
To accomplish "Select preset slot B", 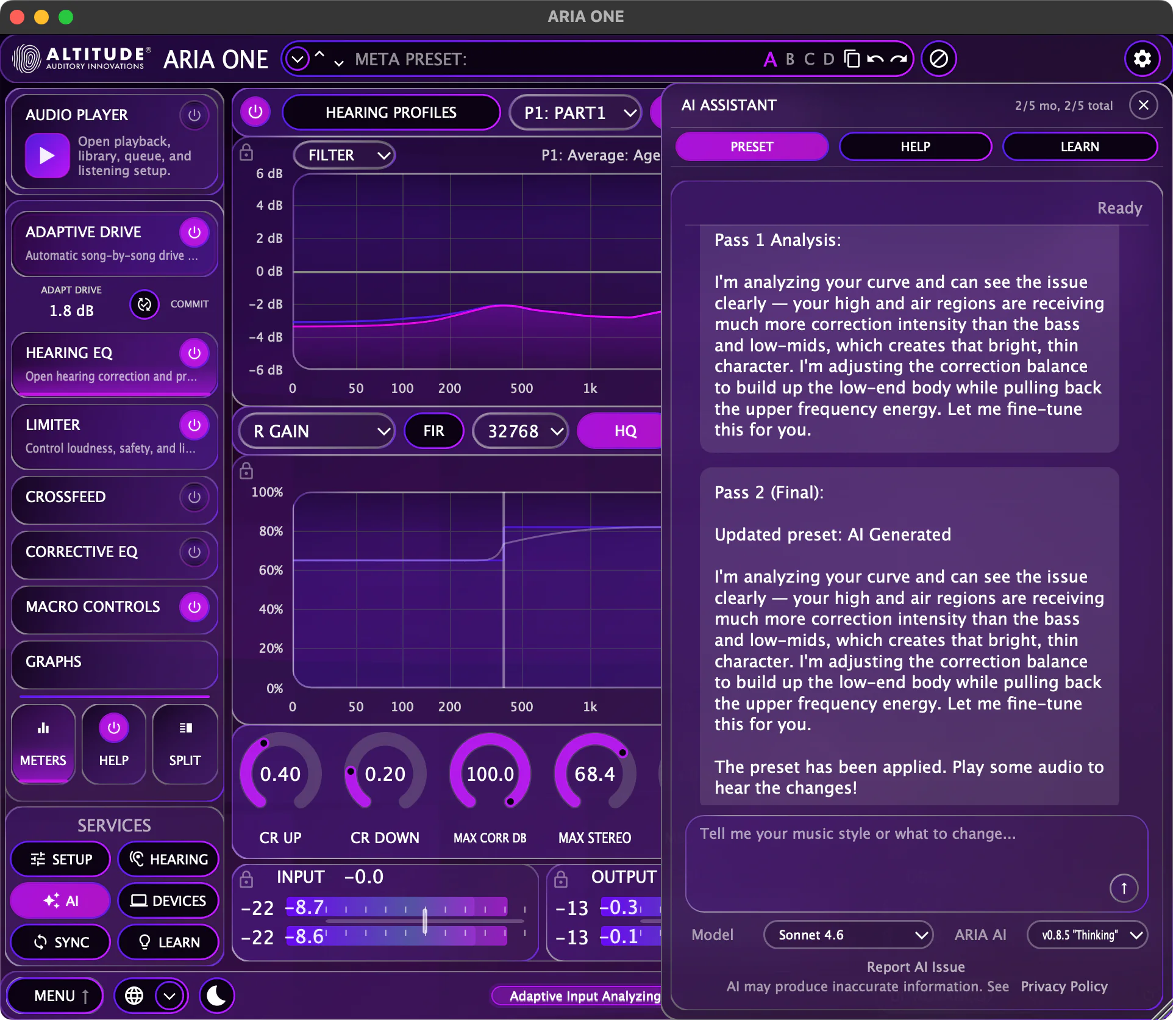I will [x=790, y=59].
